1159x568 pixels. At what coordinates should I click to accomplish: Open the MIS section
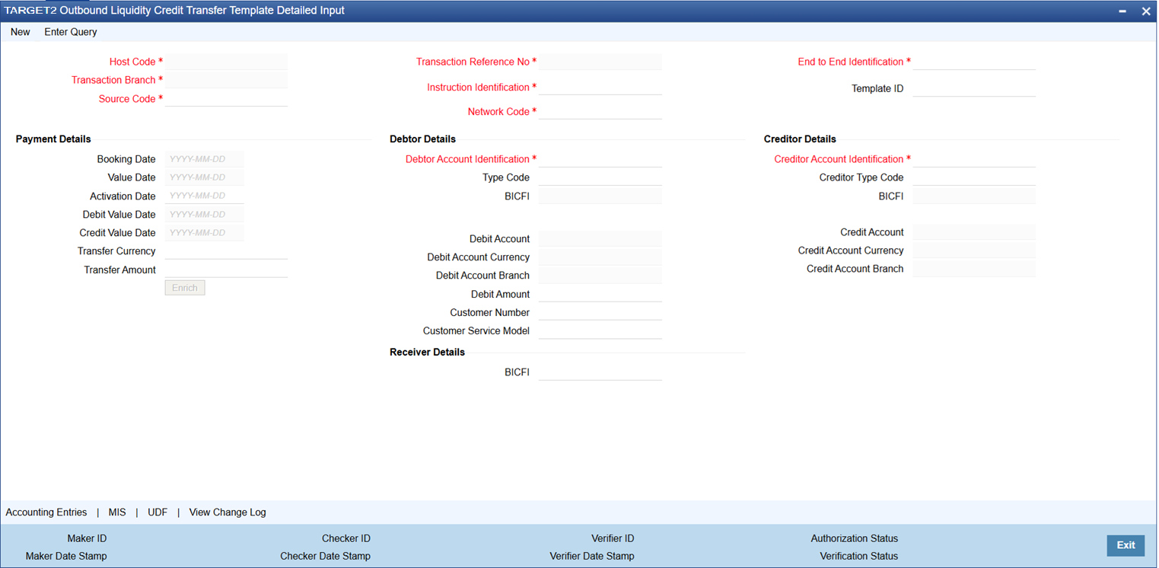[x=117, y=512]
